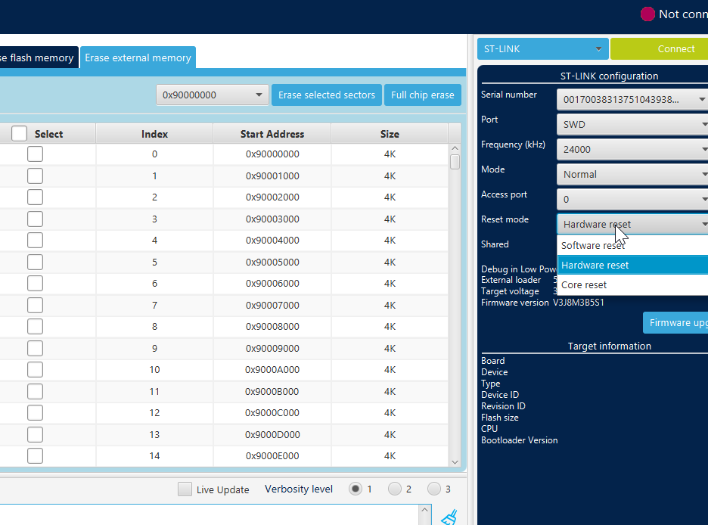Click the sector table scrollbar thumb
Viewport: 708px width, 525px height.
pyautogui.click(x=455, y=162)
